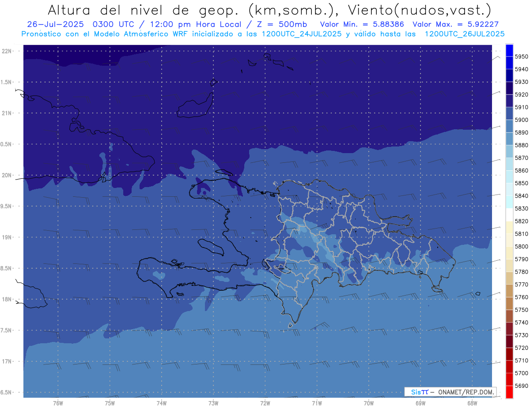Pick the colorbar swatch between 5910 and 5920
The image size is (530, 409).
tap(509, 101)
